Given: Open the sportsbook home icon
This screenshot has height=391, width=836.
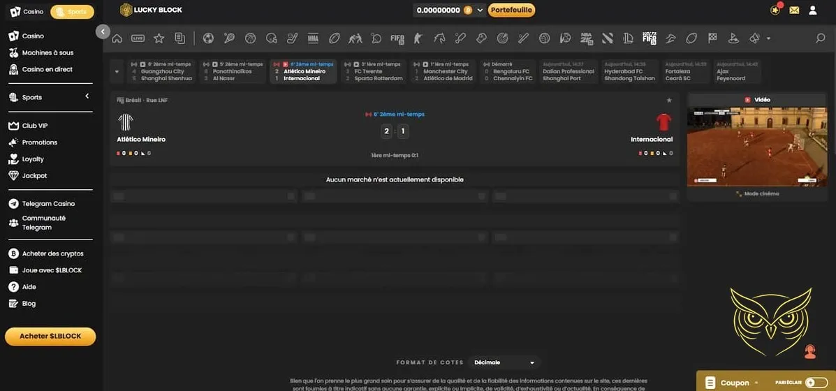Looking at the screenshot, I should [117, 38].
